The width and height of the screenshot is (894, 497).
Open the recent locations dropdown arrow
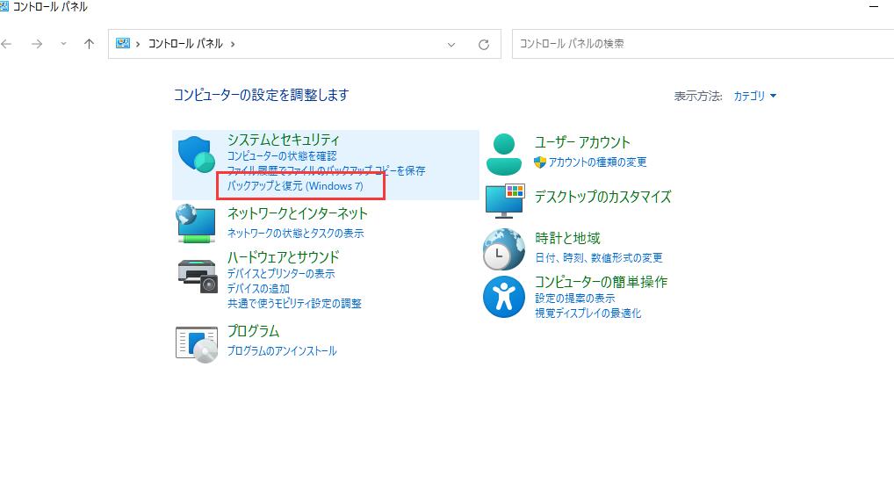tap(63, 44)
